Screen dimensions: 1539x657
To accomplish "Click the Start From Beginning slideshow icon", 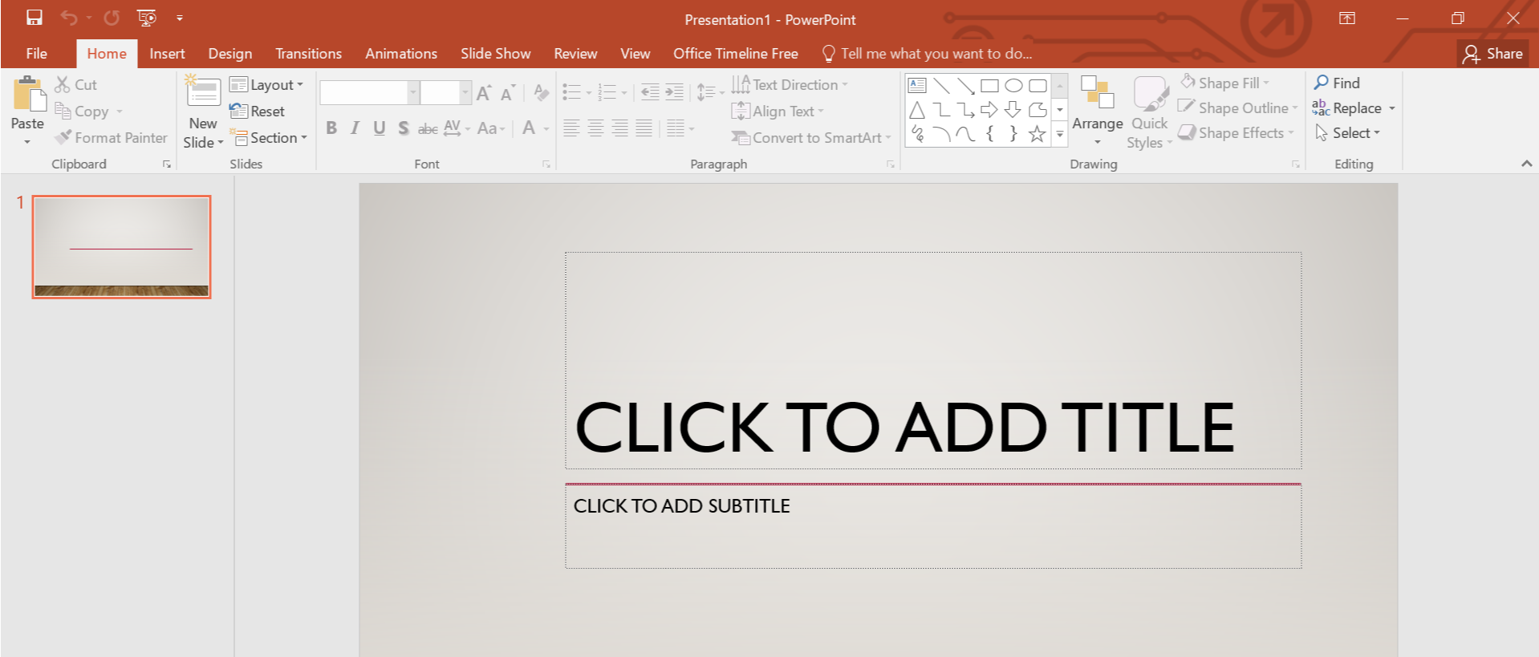I will [x=146, y=18].
